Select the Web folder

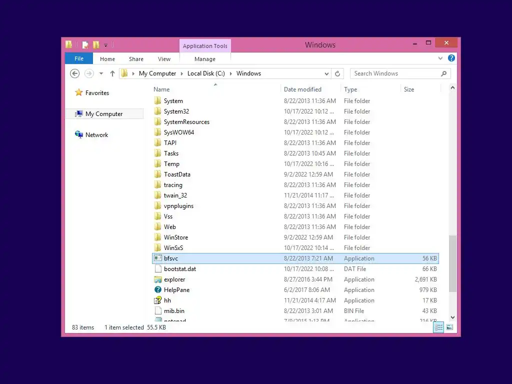point(170,226)
